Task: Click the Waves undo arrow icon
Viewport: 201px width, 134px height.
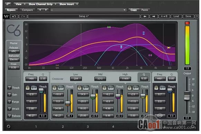Action: click(14, 17)
